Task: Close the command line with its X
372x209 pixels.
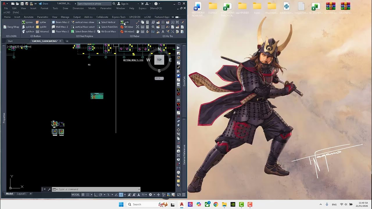Action: 44,189
